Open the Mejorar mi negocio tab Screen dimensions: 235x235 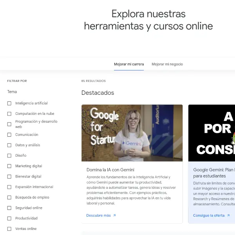pyautogui.click(x=167, y=64)
